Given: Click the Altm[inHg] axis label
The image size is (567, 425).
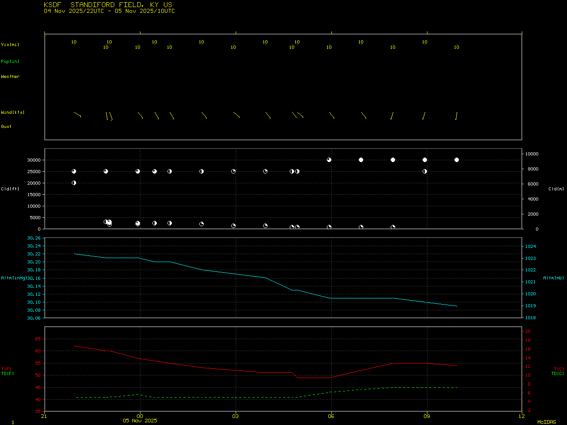Looking at the screenshot, I should pyautogui.click(x=14, y=278).
